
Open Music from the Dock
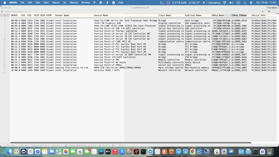(x=115, y=152)
